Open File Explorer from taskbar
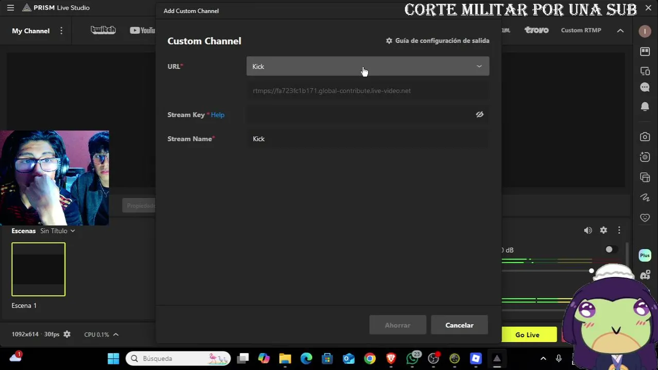Viewport: 658px width, 370px height. coord(285,359)
